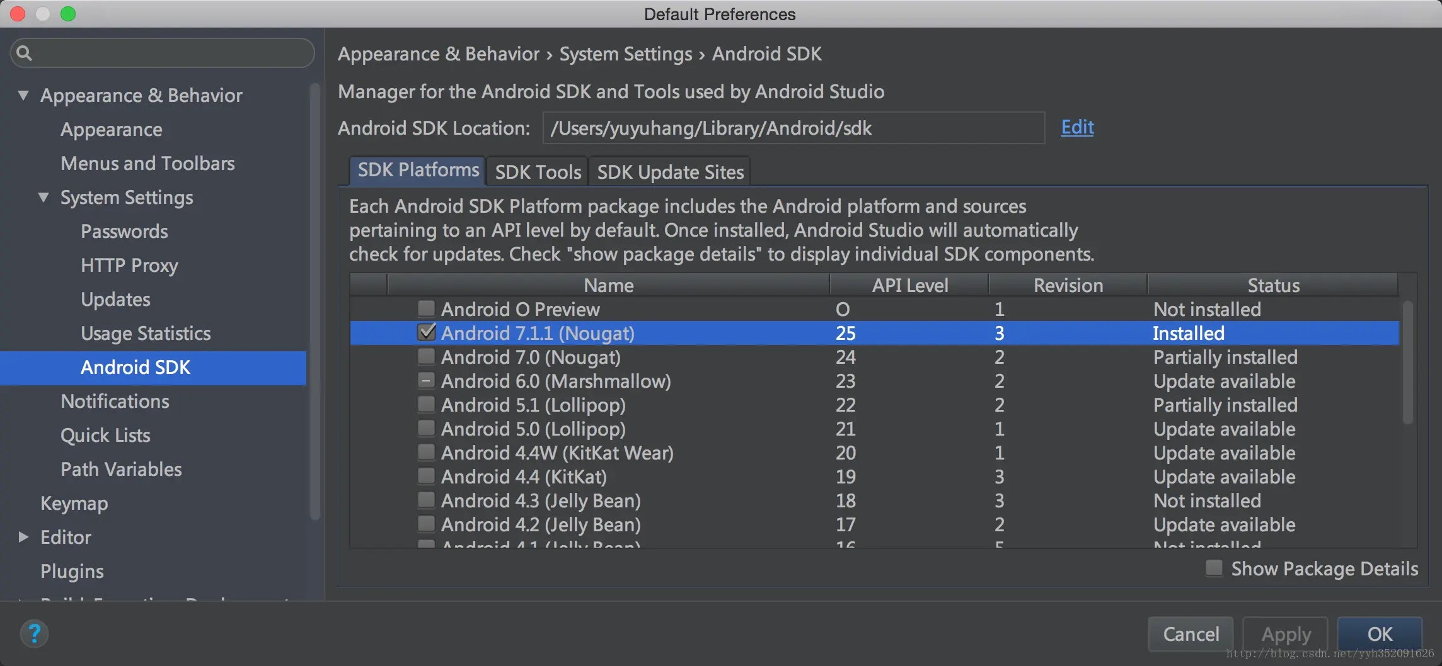The width and height of the screenshot is (1442, 666).
Task: Open the Plugins settings page
Action: (72, 571)
